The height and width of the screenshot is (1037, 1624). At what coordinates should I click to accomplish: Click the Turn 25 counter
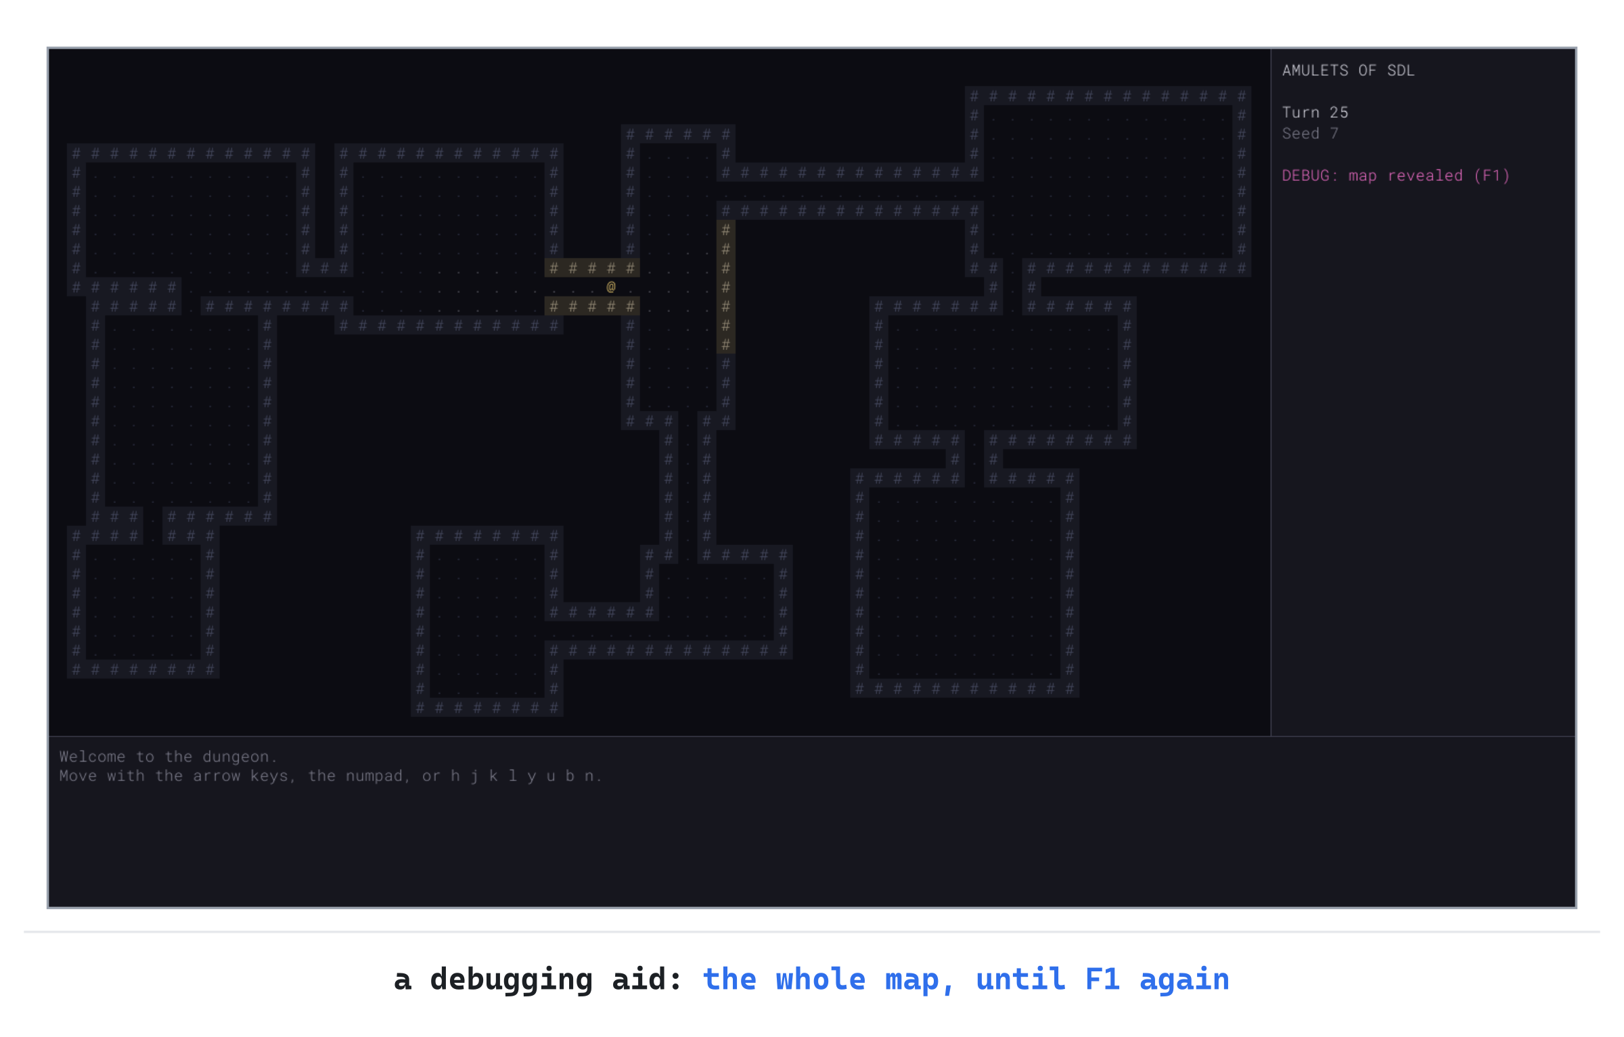pyautogui.click(x=1315, y=112)
